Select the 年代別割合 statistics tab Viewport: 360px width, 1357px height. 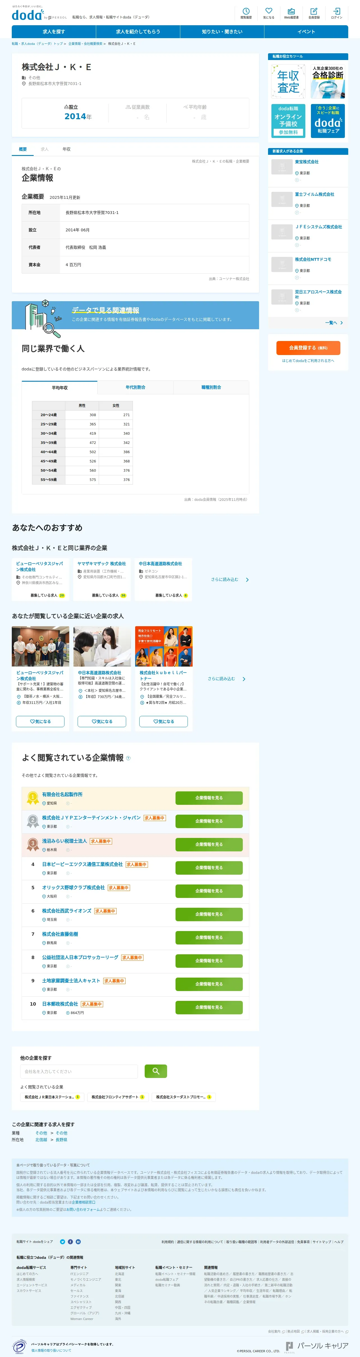(x=135, y=388)
